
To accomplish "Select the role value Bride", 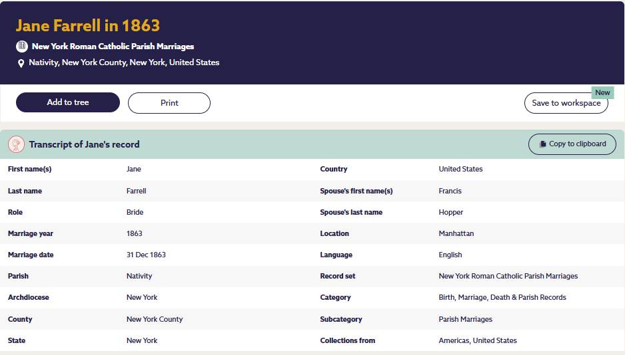I will (135, 212).
